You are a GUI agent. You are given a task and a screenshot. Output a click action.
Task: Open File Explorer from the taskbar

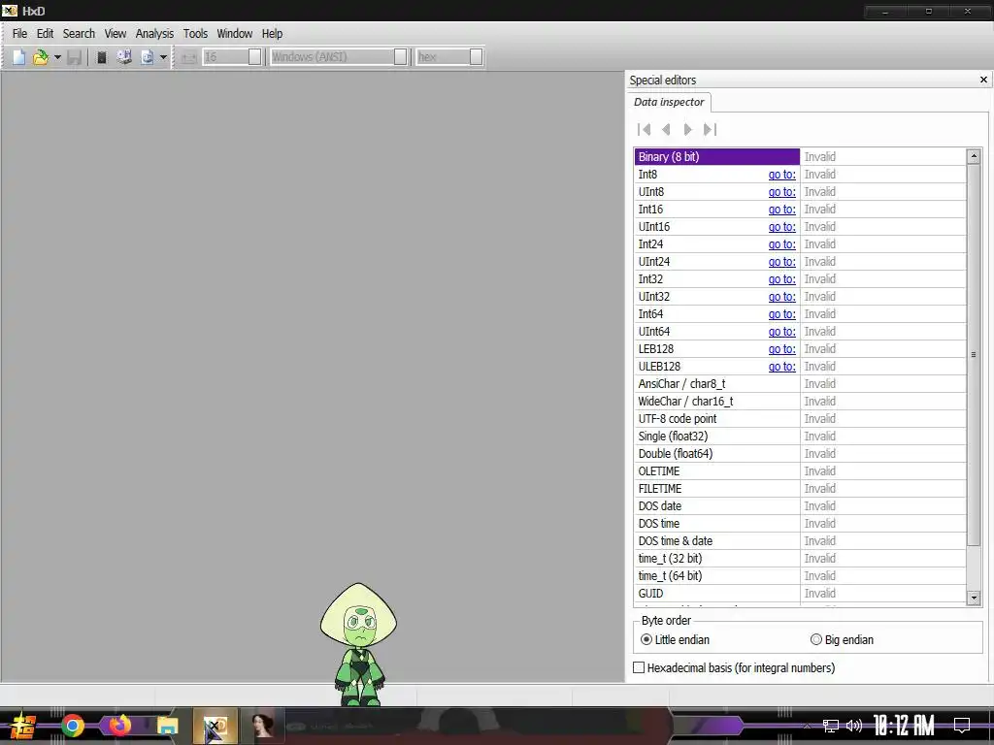167,726
